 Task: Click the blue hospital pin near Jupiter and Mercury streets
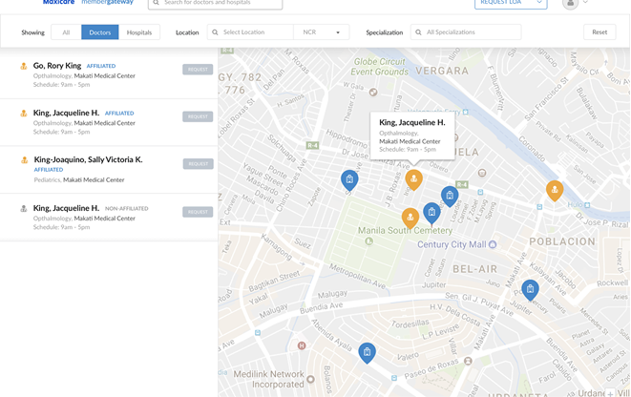[530, 289]
